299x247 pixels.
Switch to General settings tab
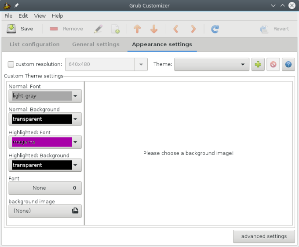(95, 44)
